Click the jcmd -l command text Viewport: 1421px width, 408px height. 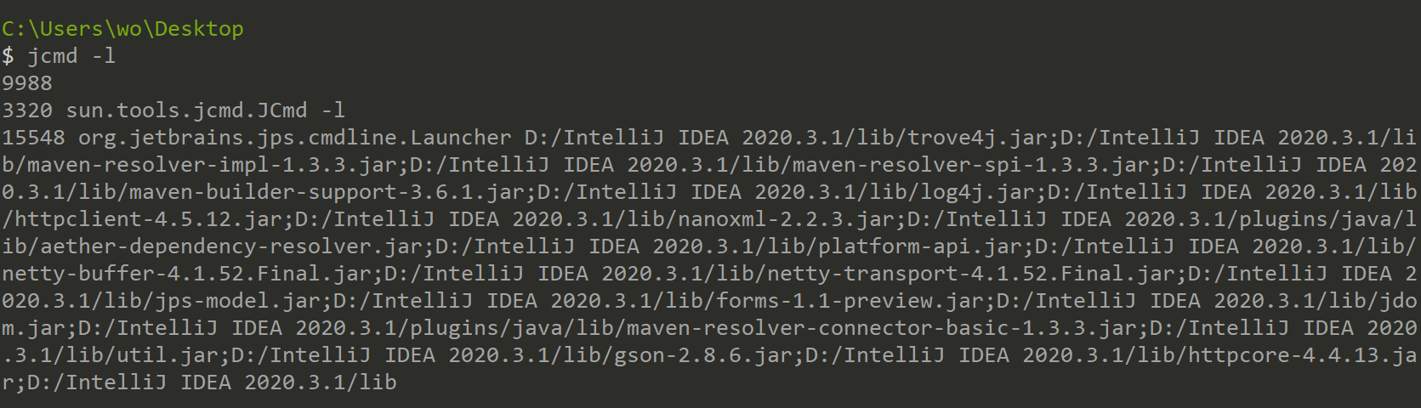71,56
